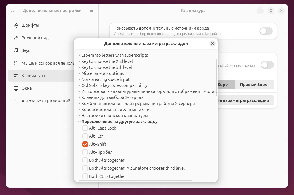
Task: Expand Esperanto letters with superscripts
Action: pos(79,55)
